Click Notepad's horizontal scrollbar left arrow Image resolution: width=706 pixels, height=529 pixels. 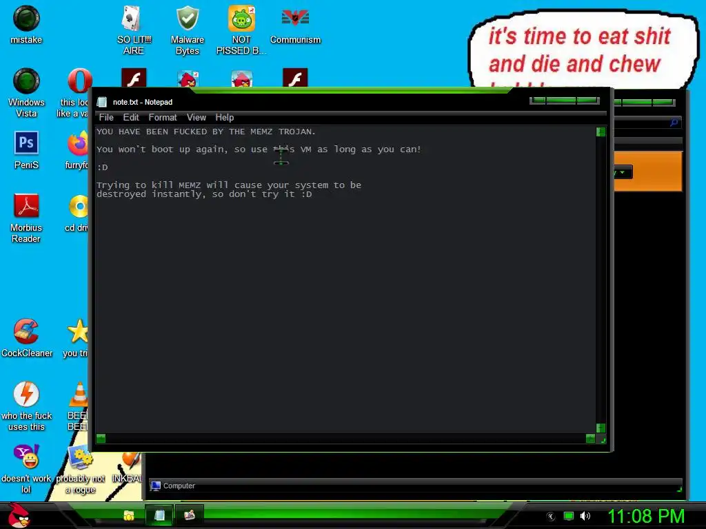(101, 438)
